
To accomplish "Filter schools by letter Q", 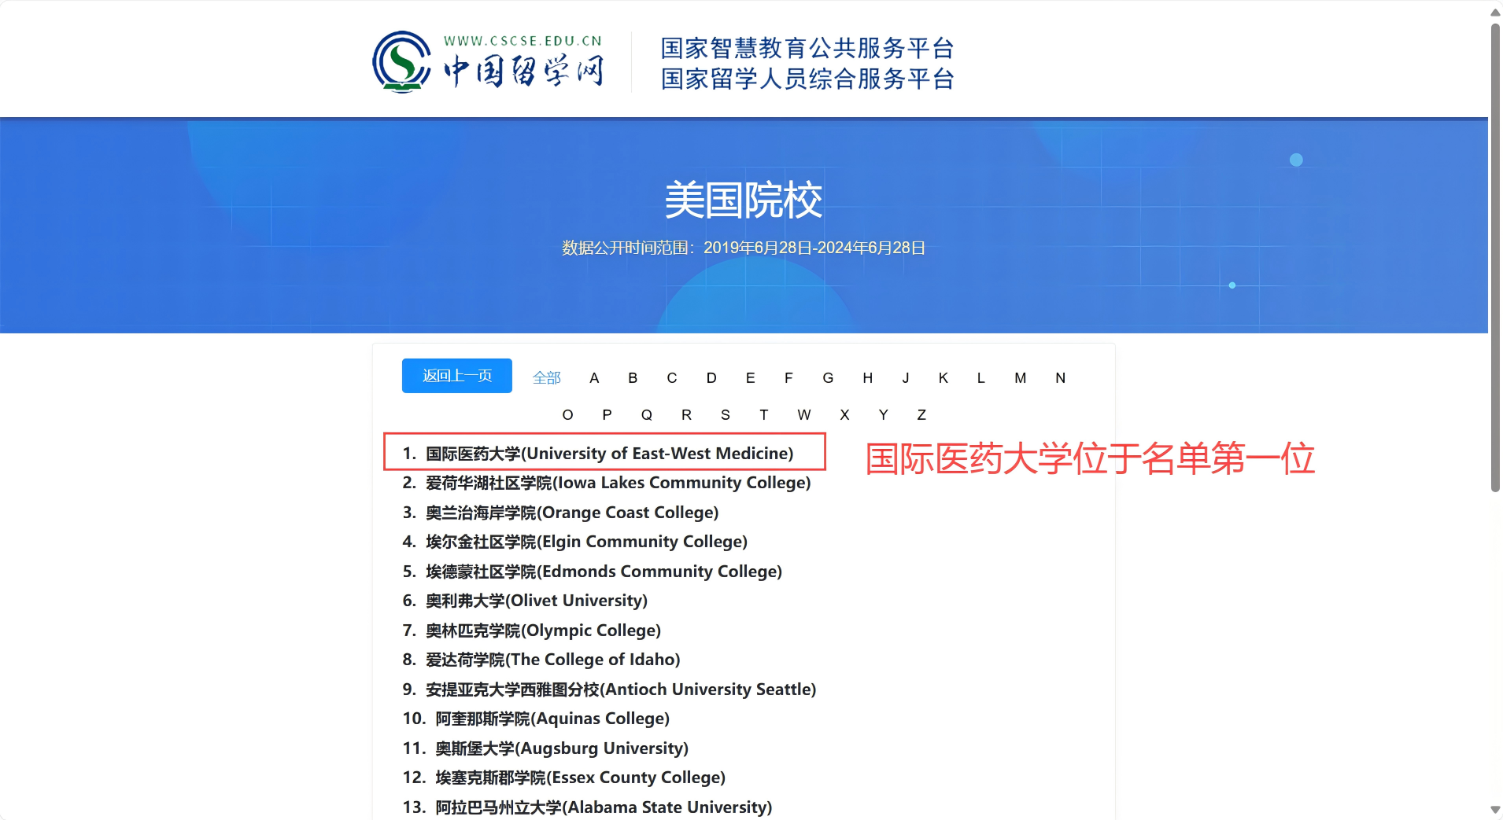I will pyautogui.click(x=646, y=415).
